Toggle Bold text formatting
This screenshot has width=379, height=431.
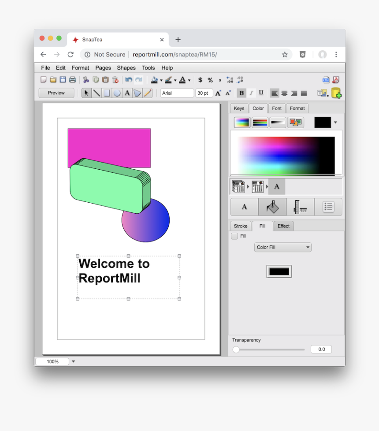tap(242, 93)
